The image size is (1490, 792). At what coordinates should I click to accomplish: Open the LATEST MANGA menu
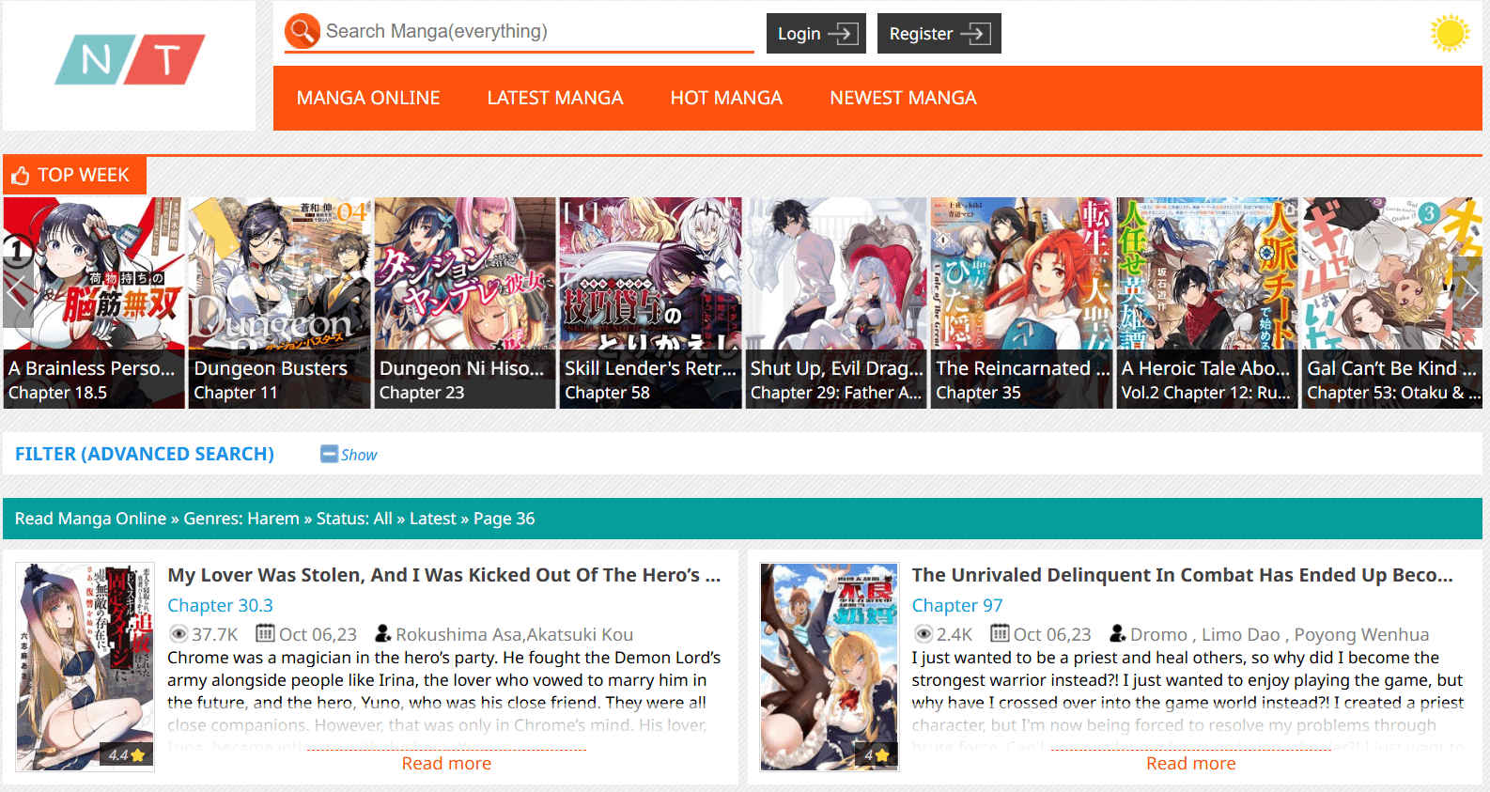(x=555, y=98)
